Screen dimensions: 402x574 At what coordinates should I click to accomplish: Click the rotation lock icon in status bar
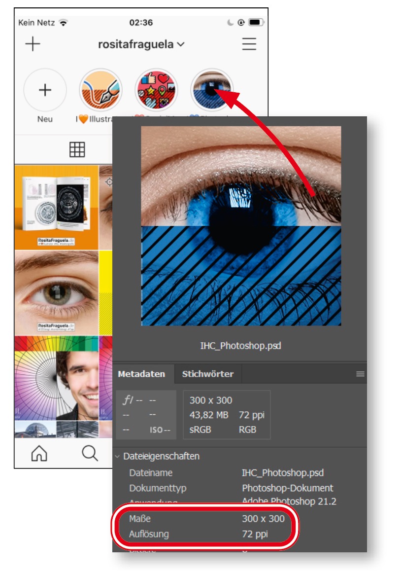pyautogui.click(x=241, y=22)
